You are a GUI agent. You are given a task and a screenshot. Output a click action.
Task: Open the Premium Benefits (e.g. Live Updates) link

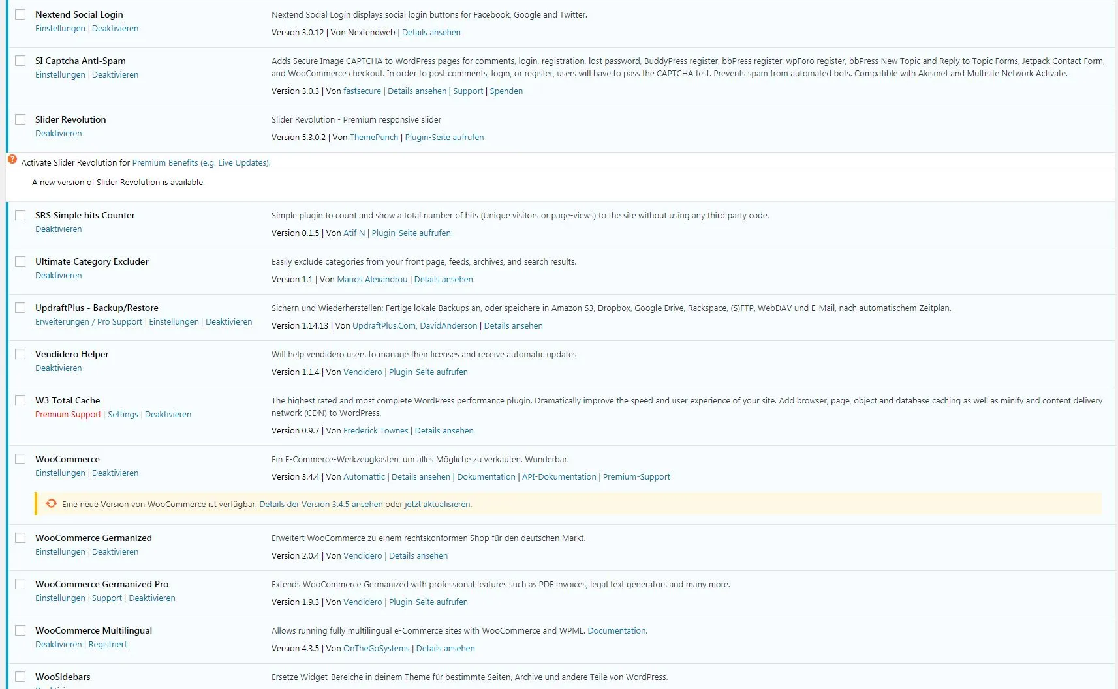click(200, 163)
